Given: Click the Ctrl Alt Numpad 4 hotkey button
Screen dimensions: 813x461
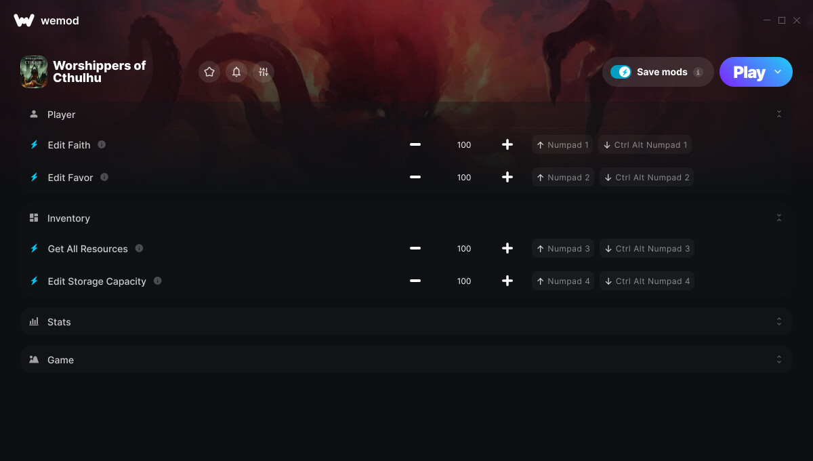Looking at the screenshot, I should [x=646, y=281].
